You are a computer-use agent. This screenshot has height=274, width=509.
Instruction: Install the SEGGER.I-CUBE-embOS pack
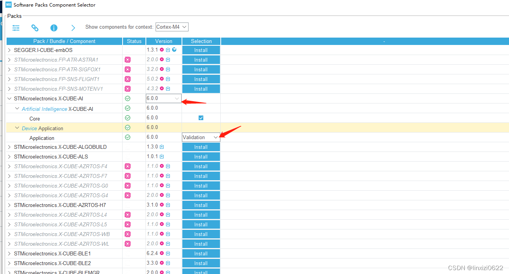point(201,50)
